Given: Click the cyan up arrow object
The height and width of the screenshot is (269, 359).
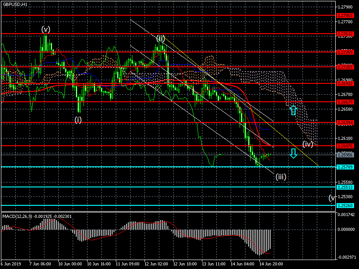Looking at the screenshot, I should pos(293,110).
